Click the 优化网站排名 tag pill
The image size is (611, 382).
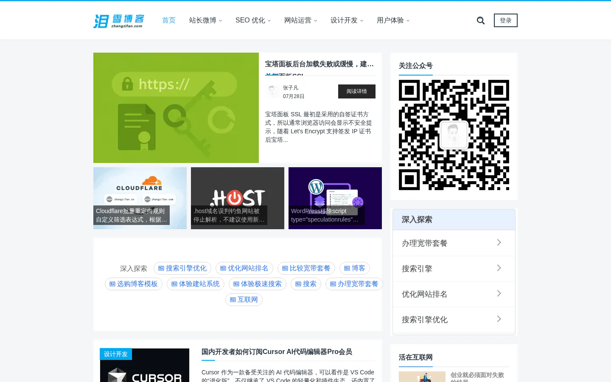click(x=244, y=268)
